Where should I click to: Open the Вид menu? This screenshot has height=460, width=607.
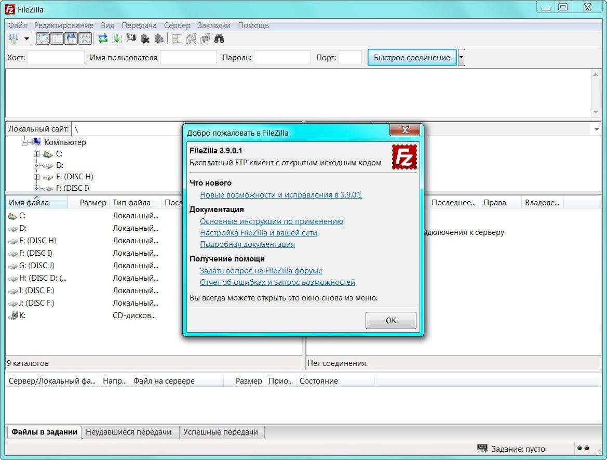[x=107, y=25]
